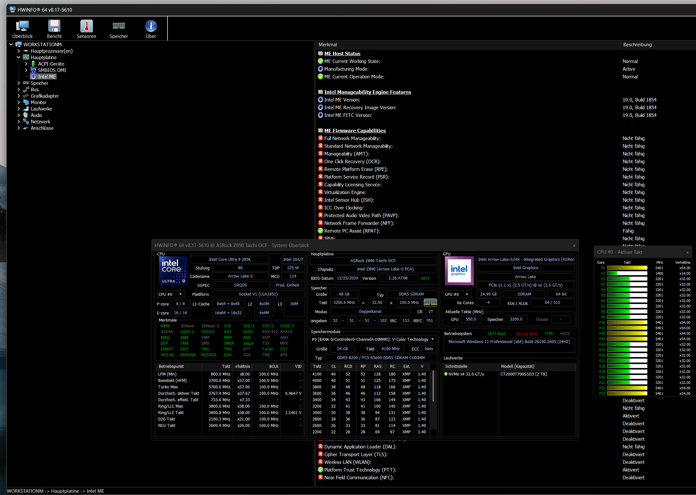Screen dimensions: 696x495
Task: Click the UEFI Boot status label
Action: click(x=496, y=334)
